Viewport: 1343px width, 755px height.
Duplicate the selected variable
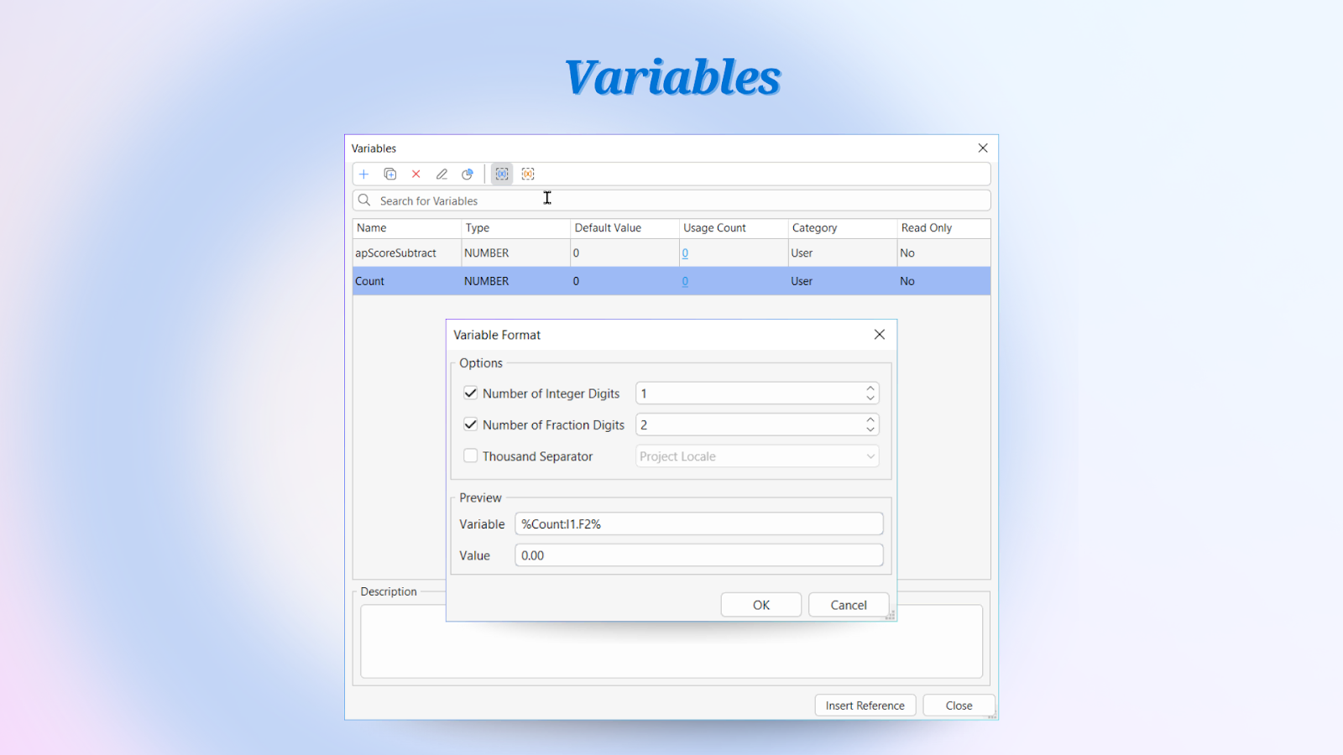389,174
